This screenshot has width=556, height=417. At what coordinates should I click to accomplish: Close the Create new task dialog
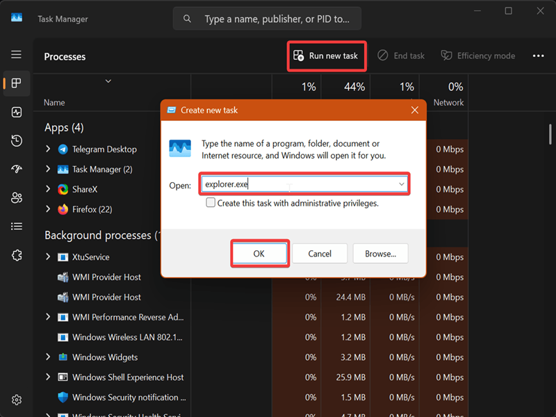coord(414,111)
